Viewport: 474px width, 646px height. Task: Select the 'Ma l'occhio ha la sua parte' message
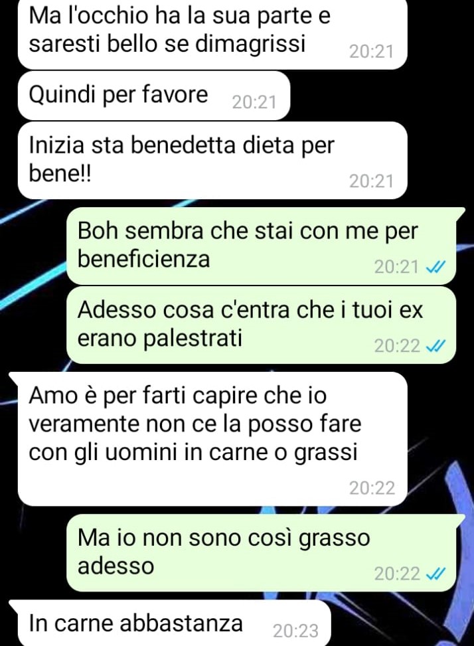[212, 34]
